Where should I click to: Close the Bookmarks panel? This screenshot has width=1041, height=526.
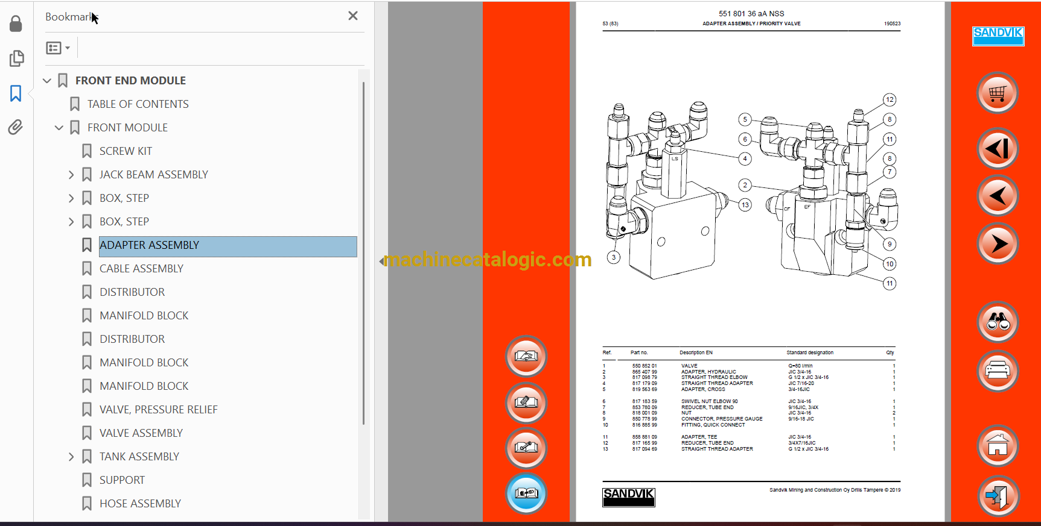tap(353, 16)
